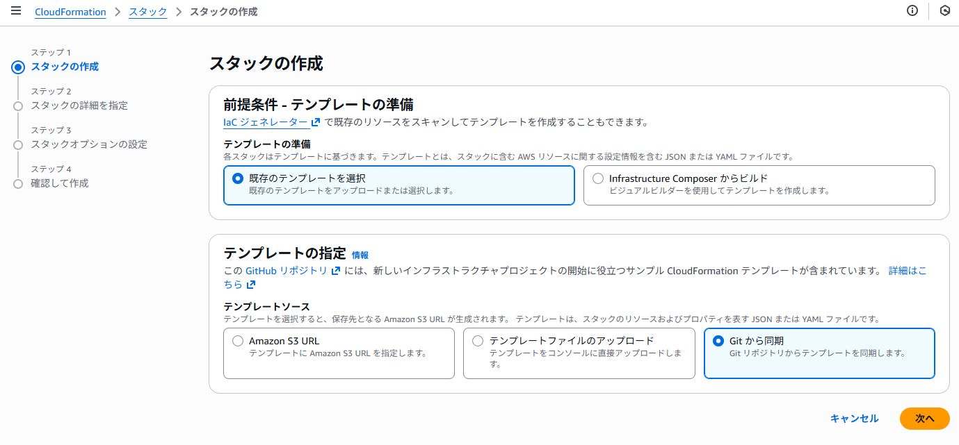
Task: Select step 4 確認して作成
Action: pos(60,183)
